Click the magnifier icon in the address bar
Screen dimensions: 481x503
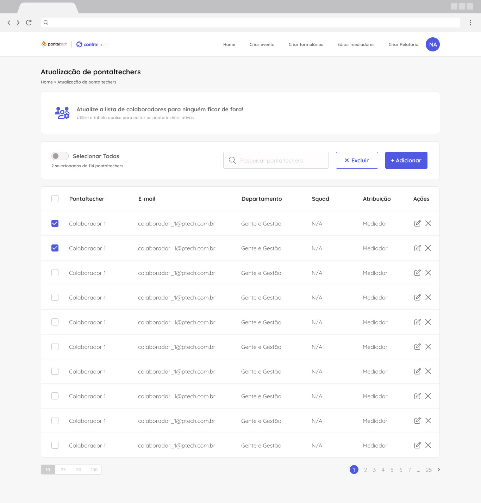pyautogui.click(x=46, y=23)
